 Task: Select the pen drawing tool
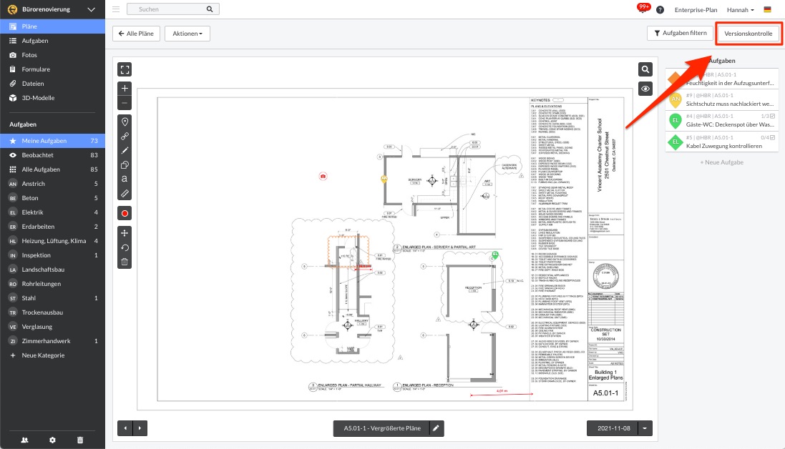[x=125, y=151]
